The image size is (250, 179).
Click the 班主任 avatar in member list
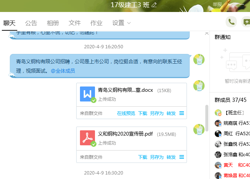point(218,113)
